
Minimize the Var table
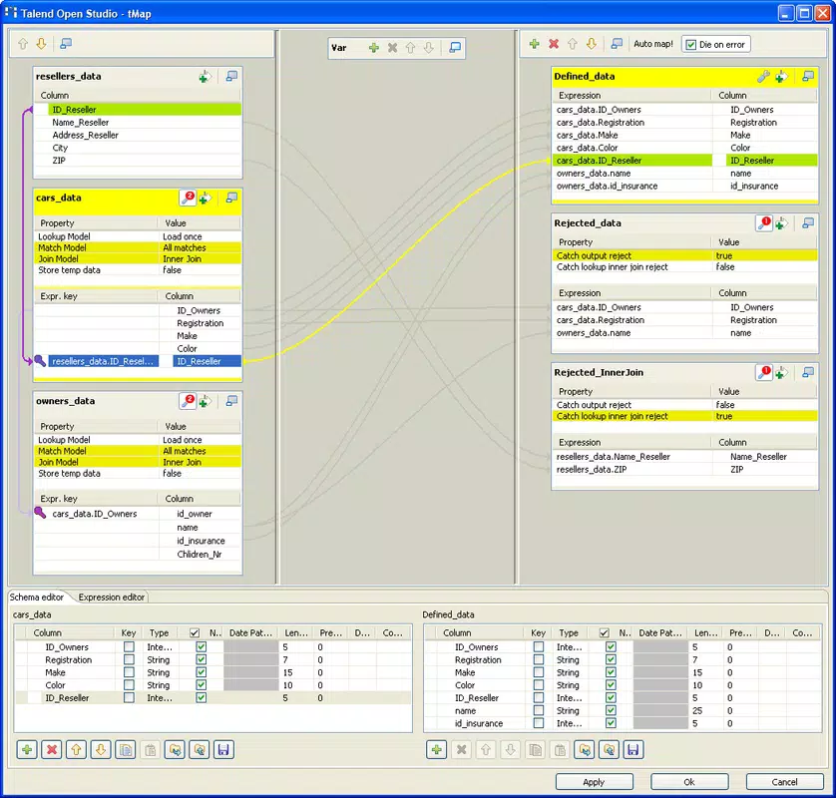(x=455, y=48)
